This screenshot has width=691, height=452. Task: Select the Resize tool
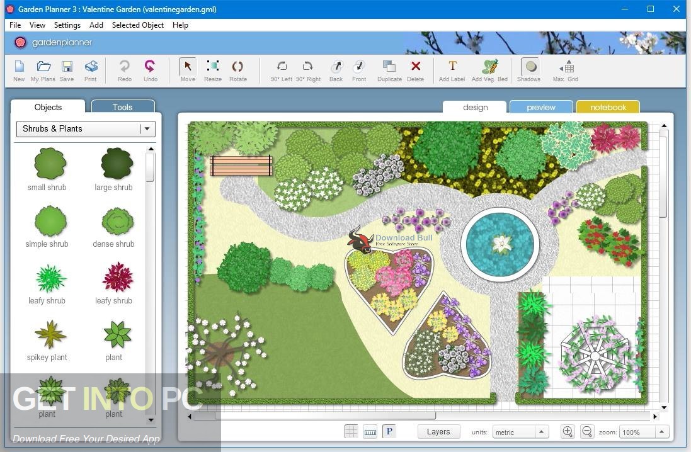click(x=212, y=69)
